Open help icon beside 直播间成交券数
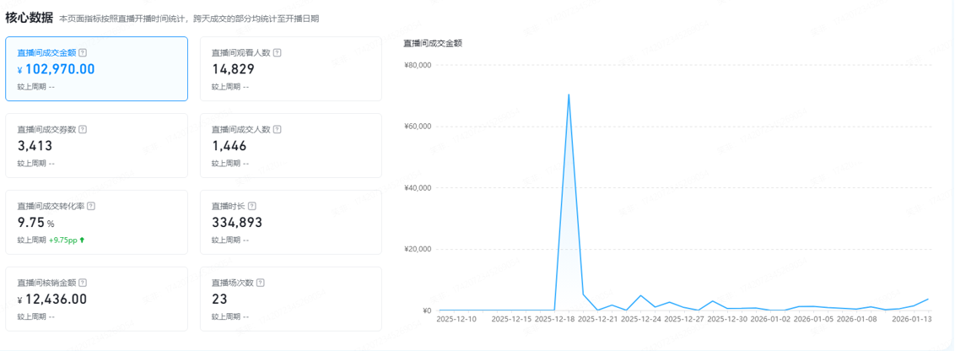 coord(82,129)
